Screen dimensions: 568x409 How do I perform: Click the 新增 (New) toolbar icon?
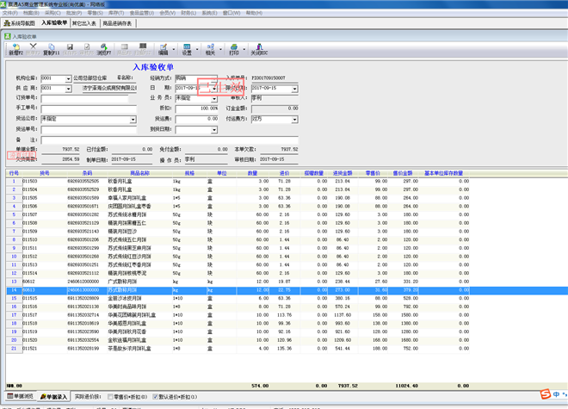[x=15, y=49]
